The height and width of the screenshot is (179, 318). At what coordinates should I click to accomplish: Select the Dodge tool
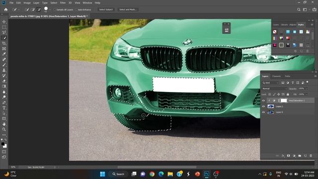[4, 97]
